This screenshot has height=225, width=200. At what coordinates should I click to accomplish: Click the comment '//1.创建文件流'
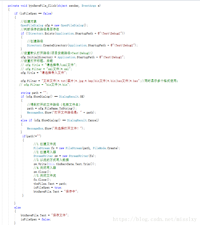click(x=45, y=144)
